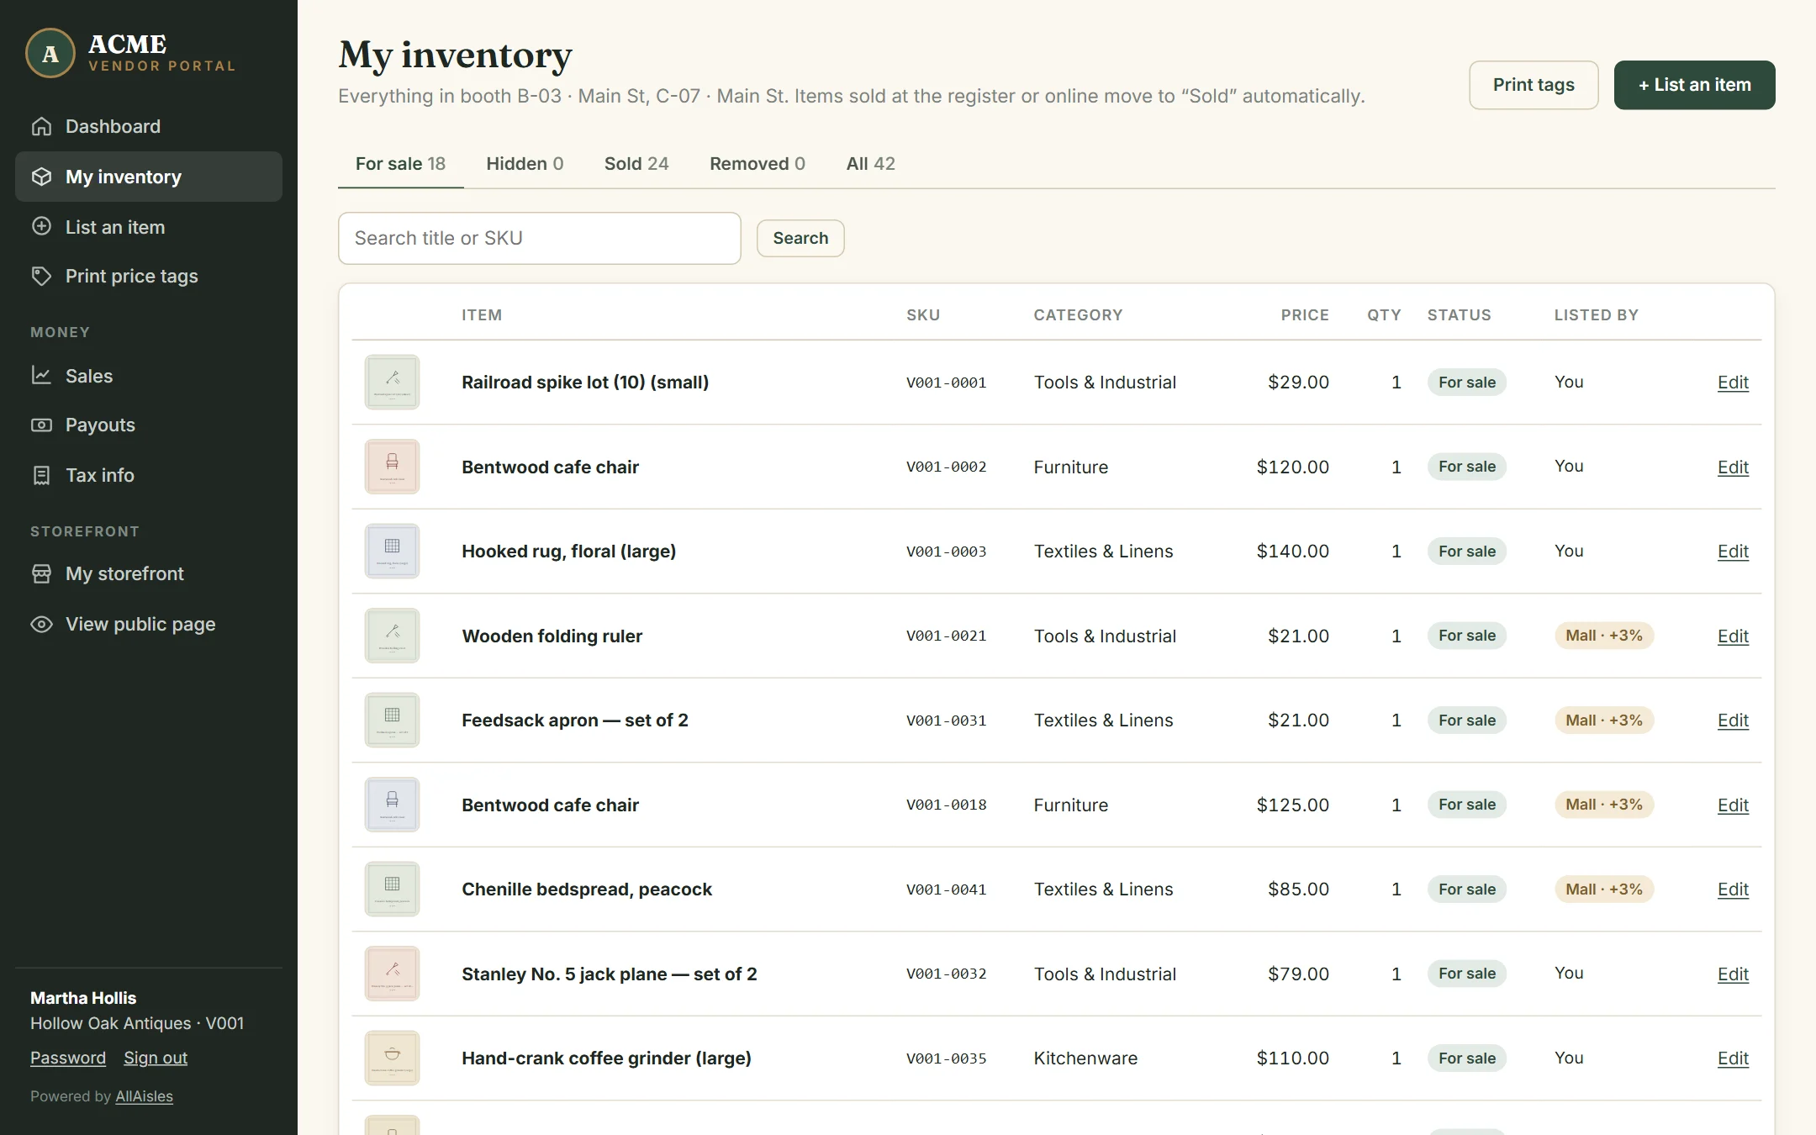Open Chenille bedspread peacock thumbnail
Image resolution: width=1816 pixels, height=1135 pixels.
392,889
